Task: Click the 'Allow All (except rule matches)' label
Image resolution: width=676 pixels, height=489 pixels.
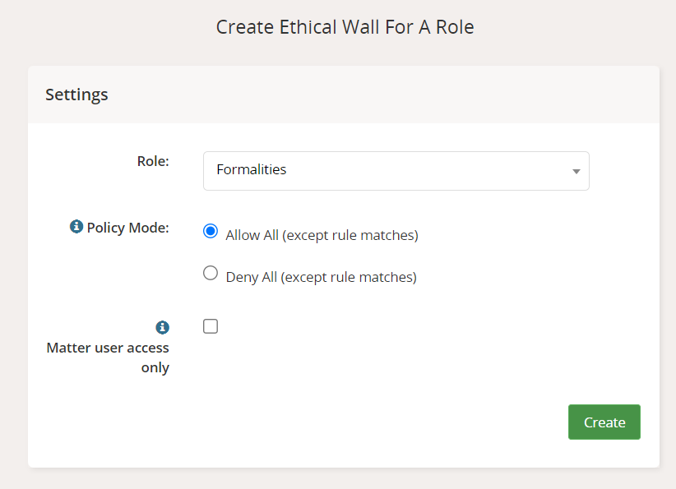Action: click(322, 235)
